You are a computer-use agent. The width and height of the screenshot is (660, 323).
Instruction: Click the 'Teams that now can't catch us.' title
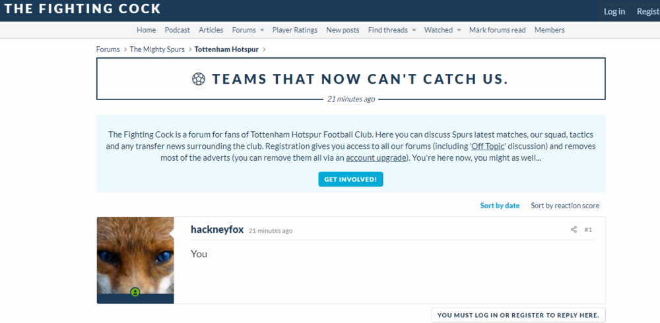pos(360,79)
